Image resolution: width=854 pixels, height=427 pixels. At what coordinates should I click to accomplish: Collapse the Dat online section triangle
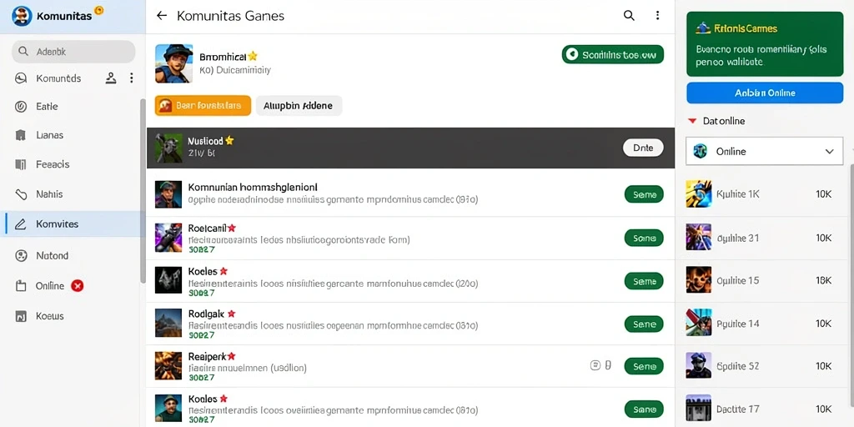coord(691,121)
